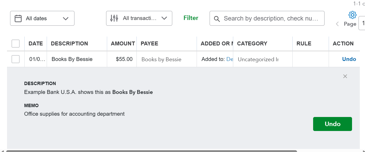Tick the select-all header checkbox
365x152 pixels.
coord(16,44)
